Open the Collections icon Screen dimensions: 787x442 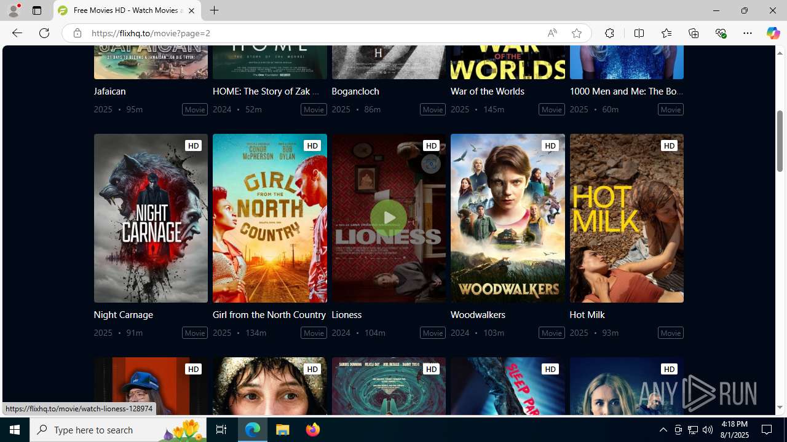pyautogui.click(x=694, y=33)
